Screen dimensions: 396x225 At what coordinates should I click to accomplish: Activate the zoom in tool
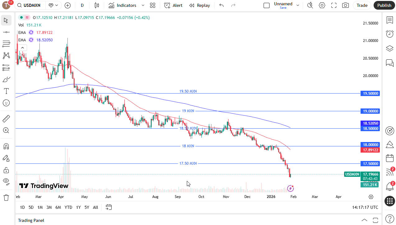coord(6,131)
